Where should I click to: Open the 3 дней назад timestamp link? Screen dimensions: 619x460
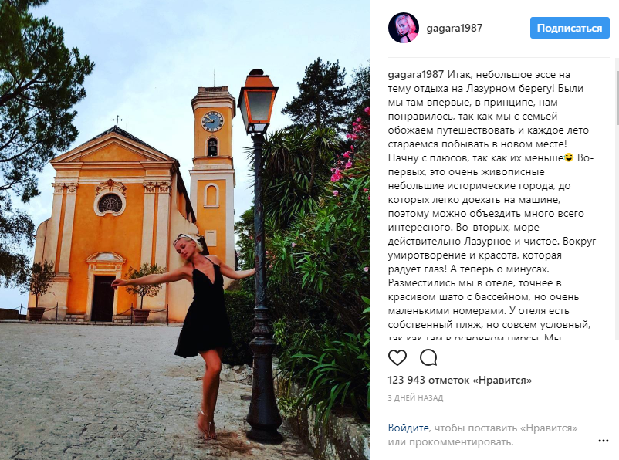tap(415, 397)
